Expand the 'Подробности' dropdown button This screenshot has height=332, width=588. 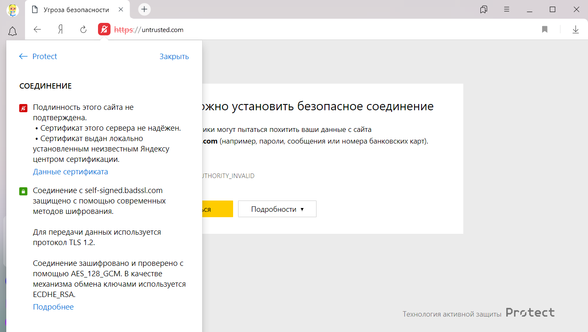click(x=277, y=209)
